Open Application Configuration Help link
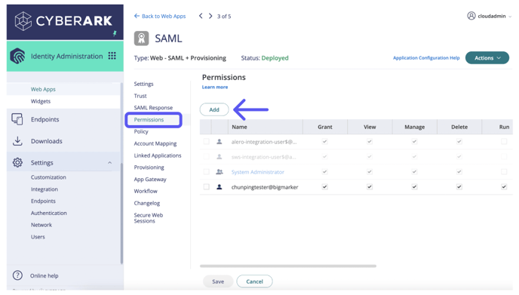This screenshot has height=295, width=519. pos(426,57)
